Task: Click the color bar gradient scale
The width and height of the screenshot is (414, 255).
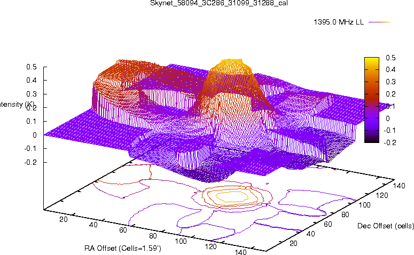Action: [x=371, y=100]
